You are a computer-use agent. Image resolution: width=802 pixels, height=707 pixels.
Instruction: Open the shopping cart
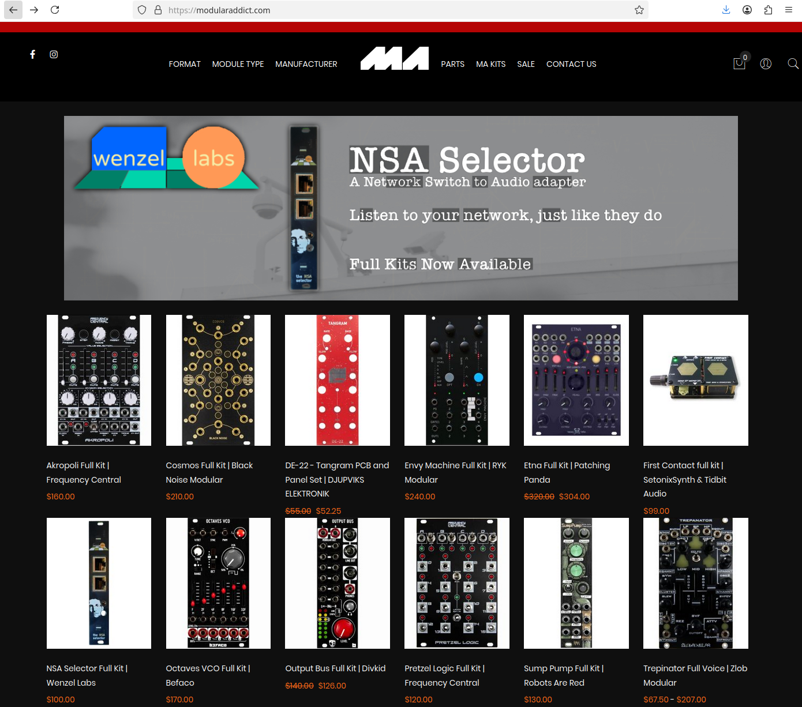pyautogui.click(x=739, y=63)
